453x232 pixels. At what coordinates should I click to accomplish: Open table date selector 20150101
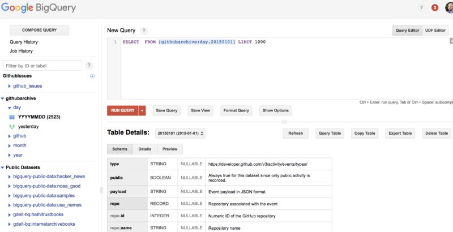point(180,134)
